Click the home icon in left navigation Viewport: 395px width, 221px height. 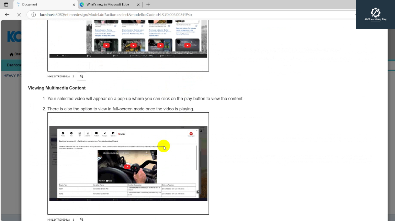pos(12,54)
